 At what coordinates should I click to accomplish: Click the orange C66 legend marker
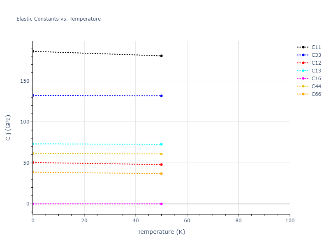(x=303, y=94)
